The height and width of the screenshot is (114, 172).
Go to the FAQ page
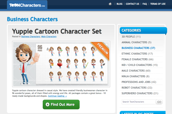(x=145, y=4)
